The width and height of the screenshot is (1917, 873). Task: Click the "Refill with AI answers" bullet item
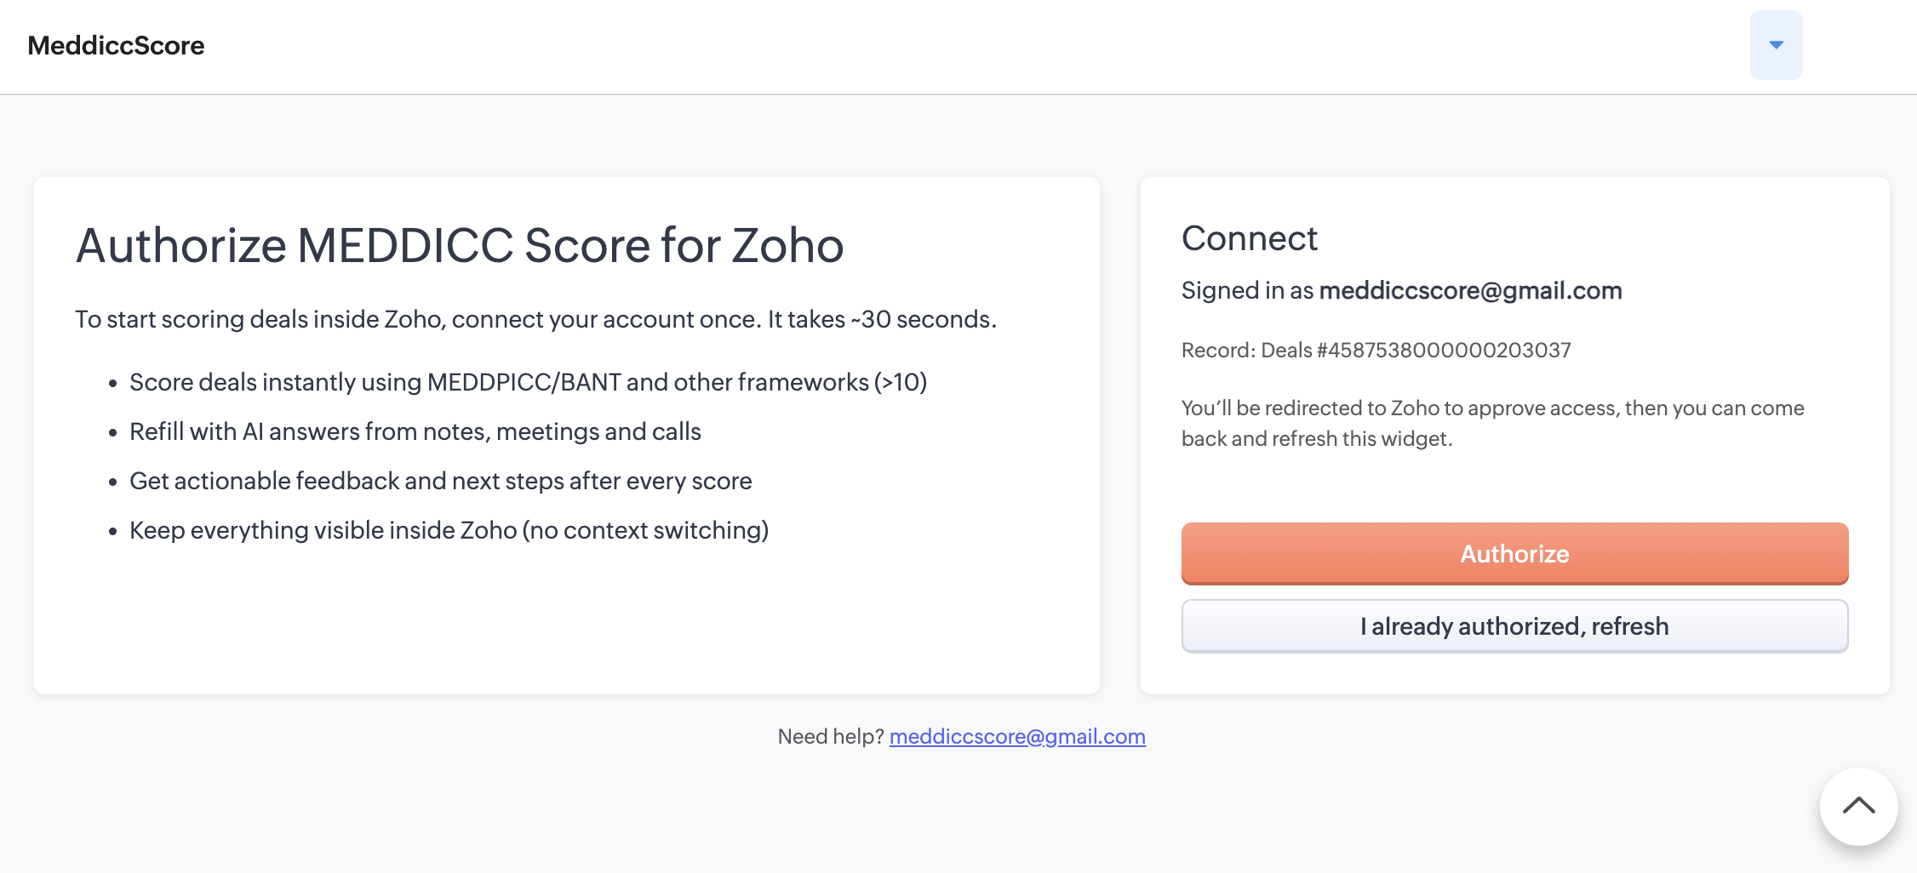coord(415,432)
